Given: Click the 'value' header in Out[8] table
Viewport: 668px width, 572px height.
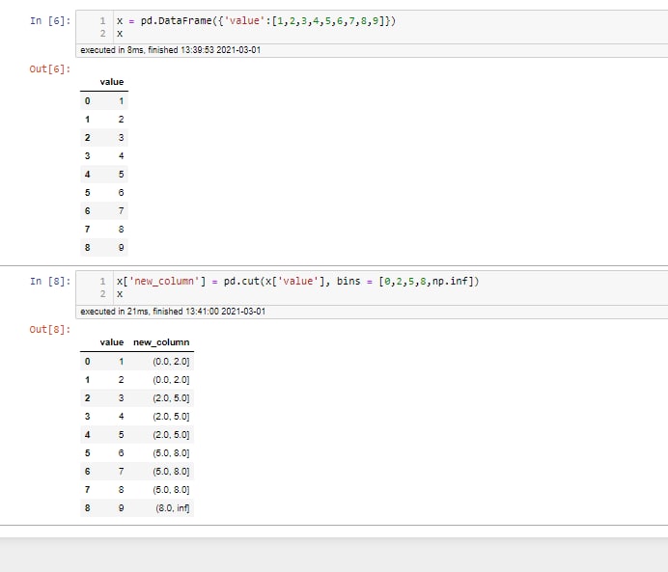Looking at the screenshot, I should tap(112, 342).
